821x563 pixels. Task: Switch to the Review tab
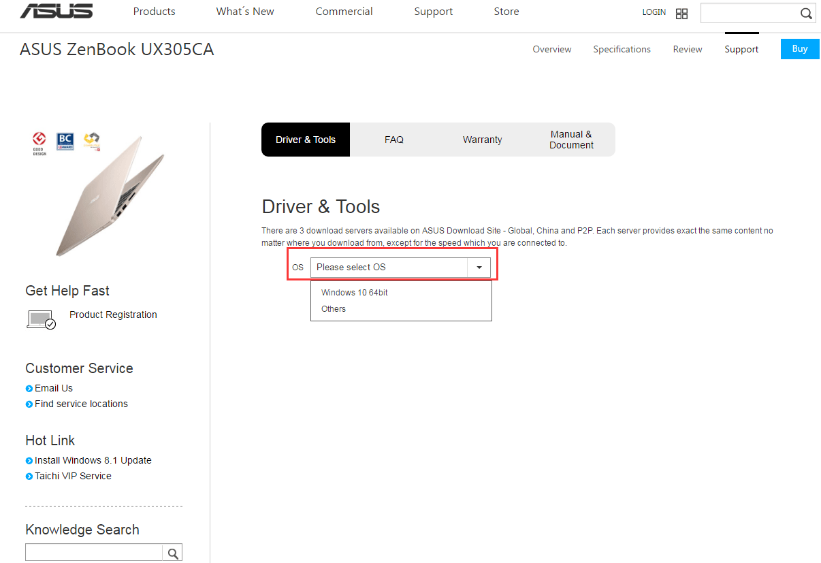click(x=688, y=49)
